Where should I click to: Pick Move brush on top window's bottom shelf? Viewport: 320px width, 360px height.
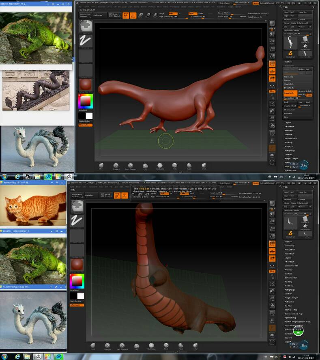click(101, 166)
